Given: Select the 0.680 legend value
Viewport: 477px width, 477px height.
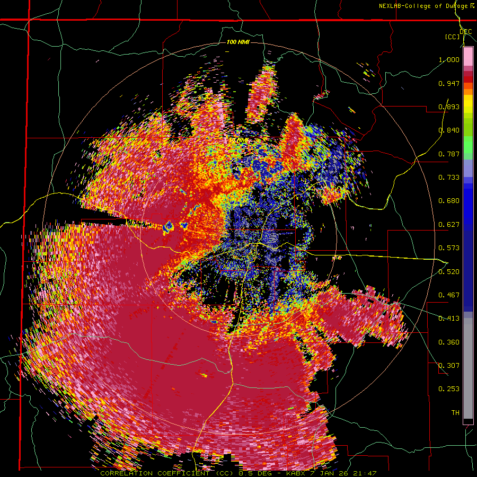Looking at the screenshot, I should [449, 201].
